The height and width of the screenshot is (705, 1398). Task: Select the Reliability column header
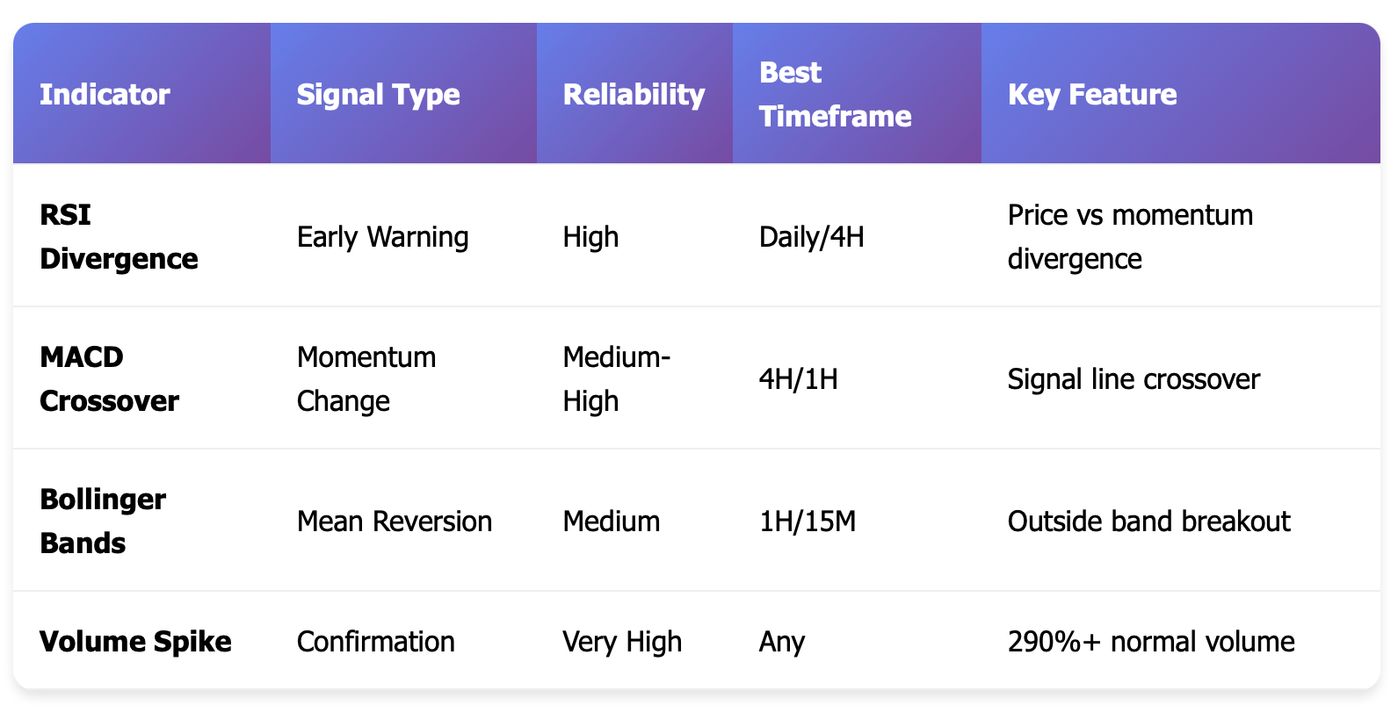(634, 94)
